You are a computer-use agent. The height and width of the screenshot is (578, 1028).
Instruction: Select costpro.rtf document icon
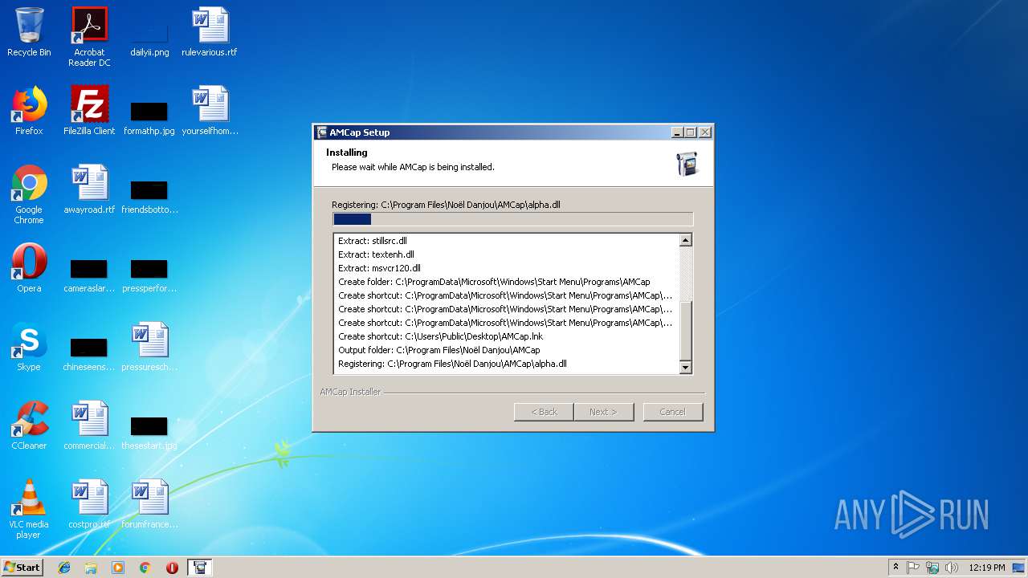pos(89,504)
